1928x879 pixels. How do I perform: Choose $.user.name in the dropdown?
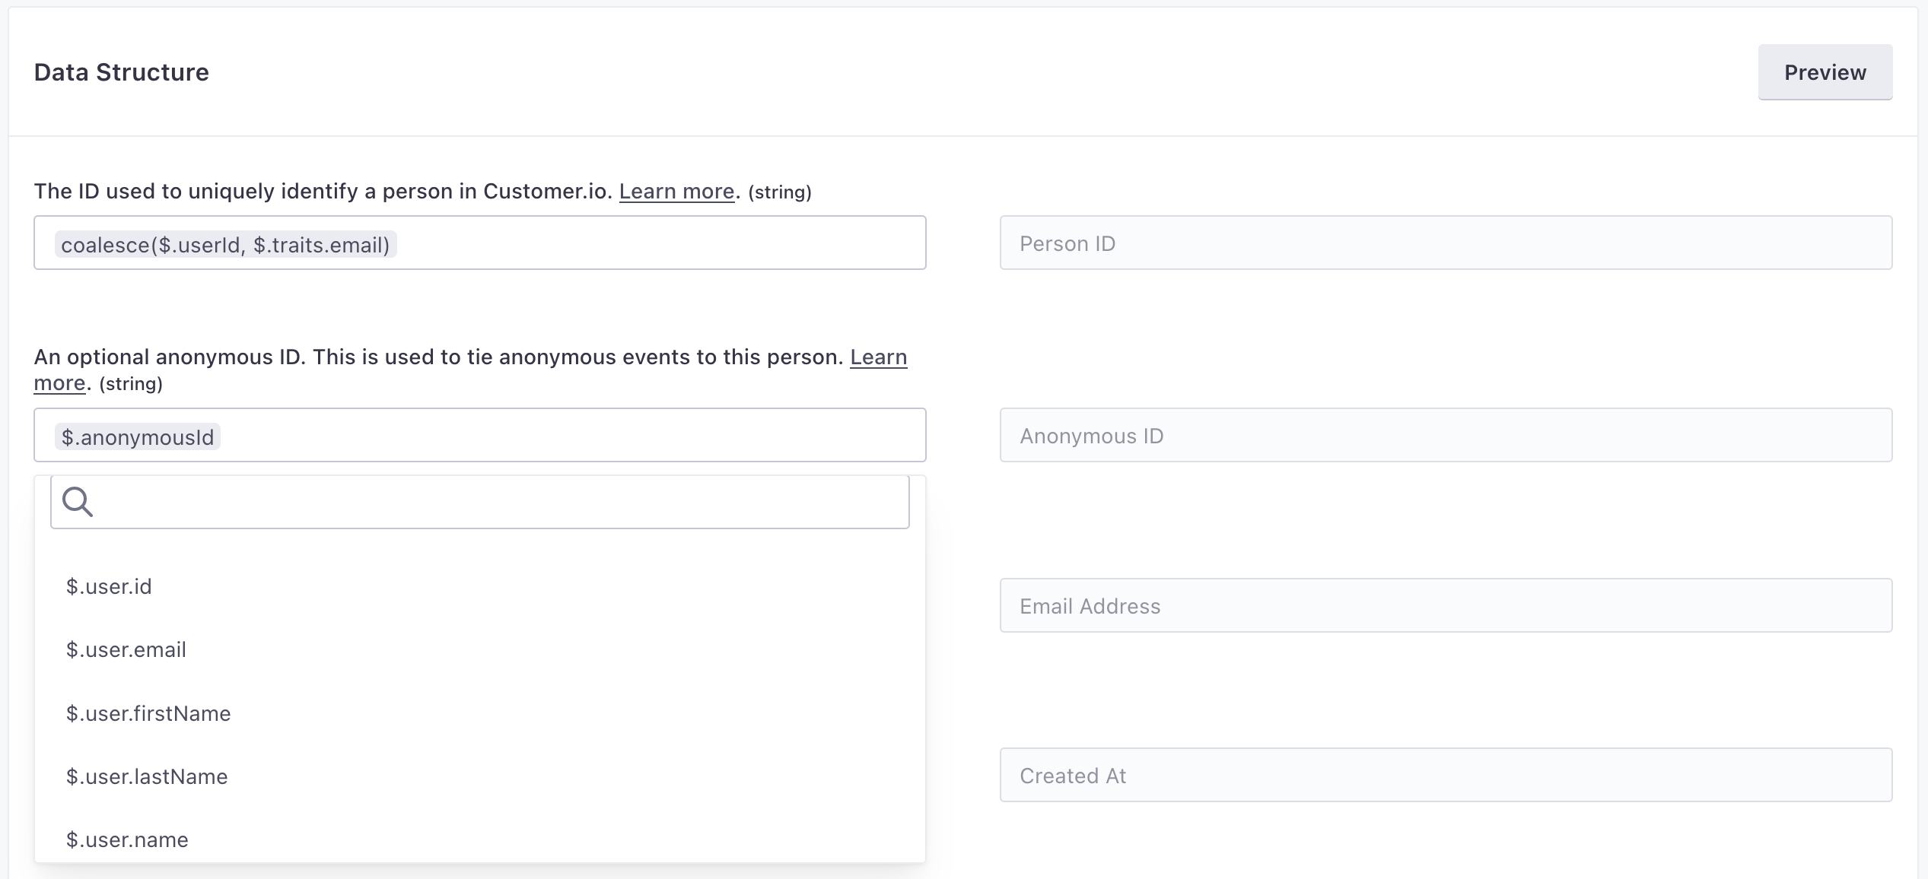(127, 839)
